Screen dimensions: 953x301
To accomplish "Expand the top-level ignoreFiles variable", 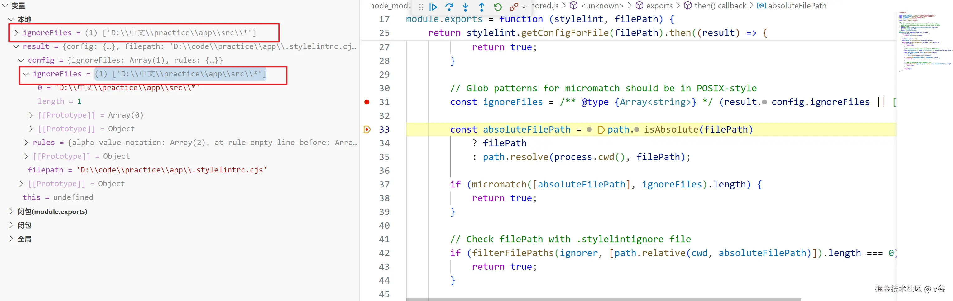I will click(x=16, y=32).
